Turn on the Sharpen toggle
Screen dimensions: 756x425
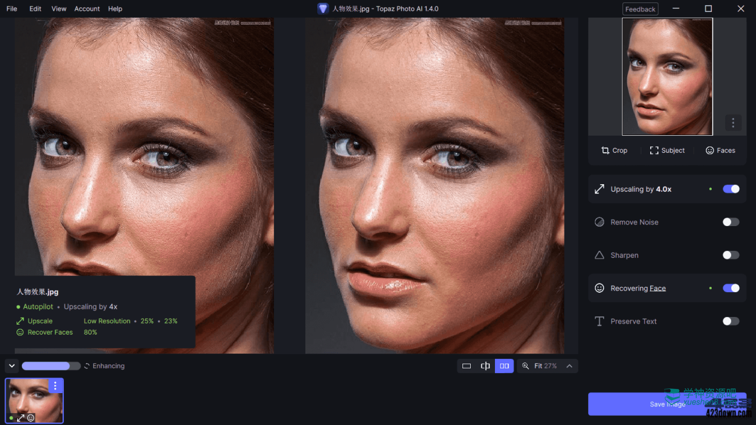click(x=731, y=255)
